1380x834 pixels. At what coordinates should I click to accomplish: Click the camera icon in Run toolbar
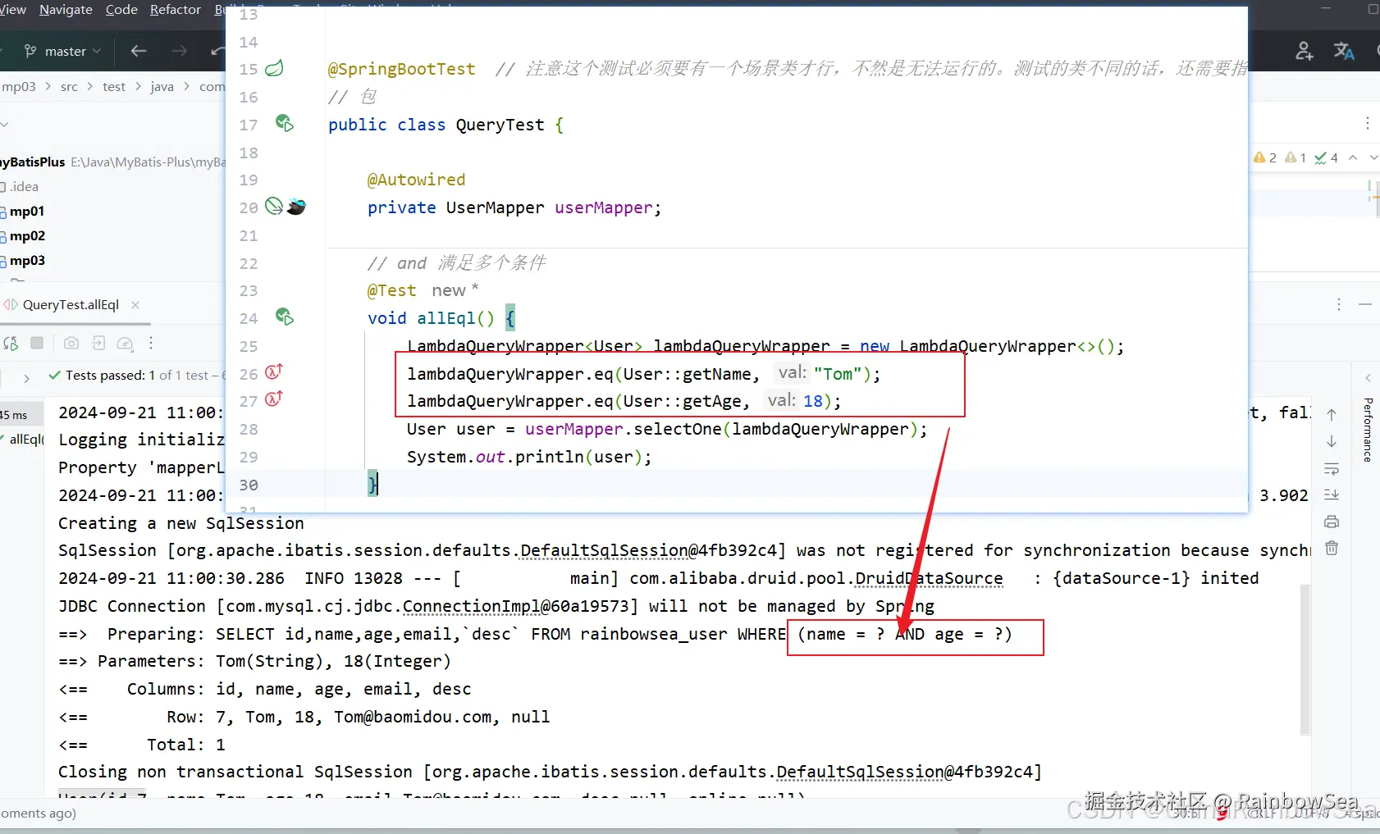point(71,344)
